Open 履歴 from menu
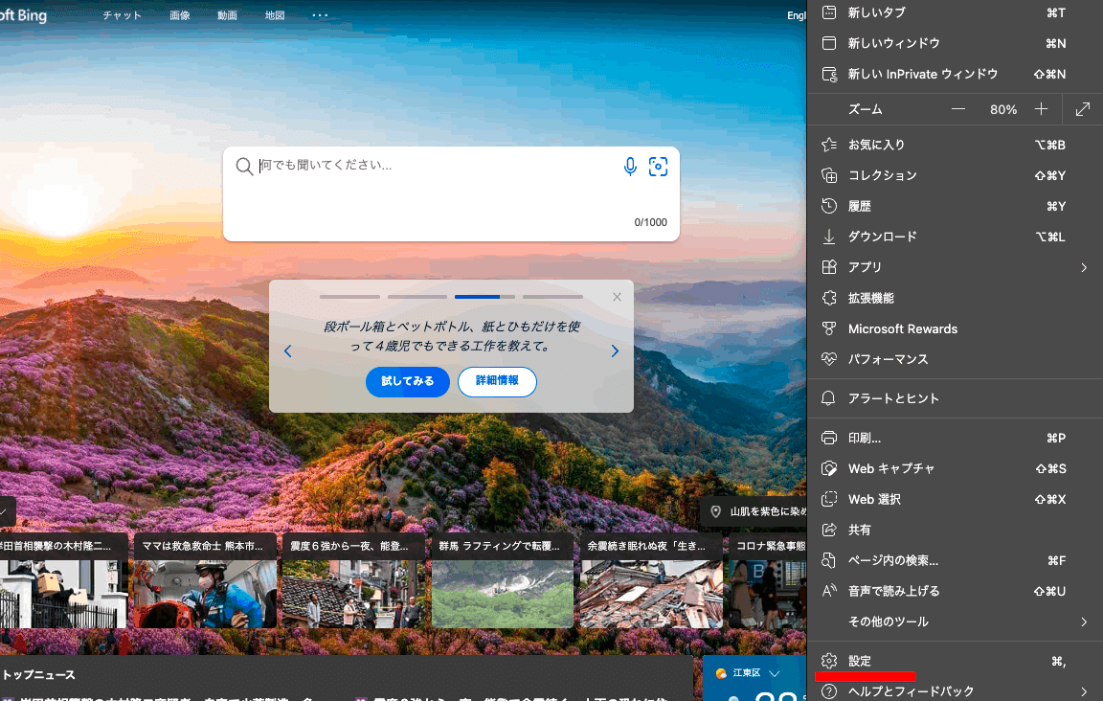The height and width of the screenshot is (701, 1103). pos(955,206)
